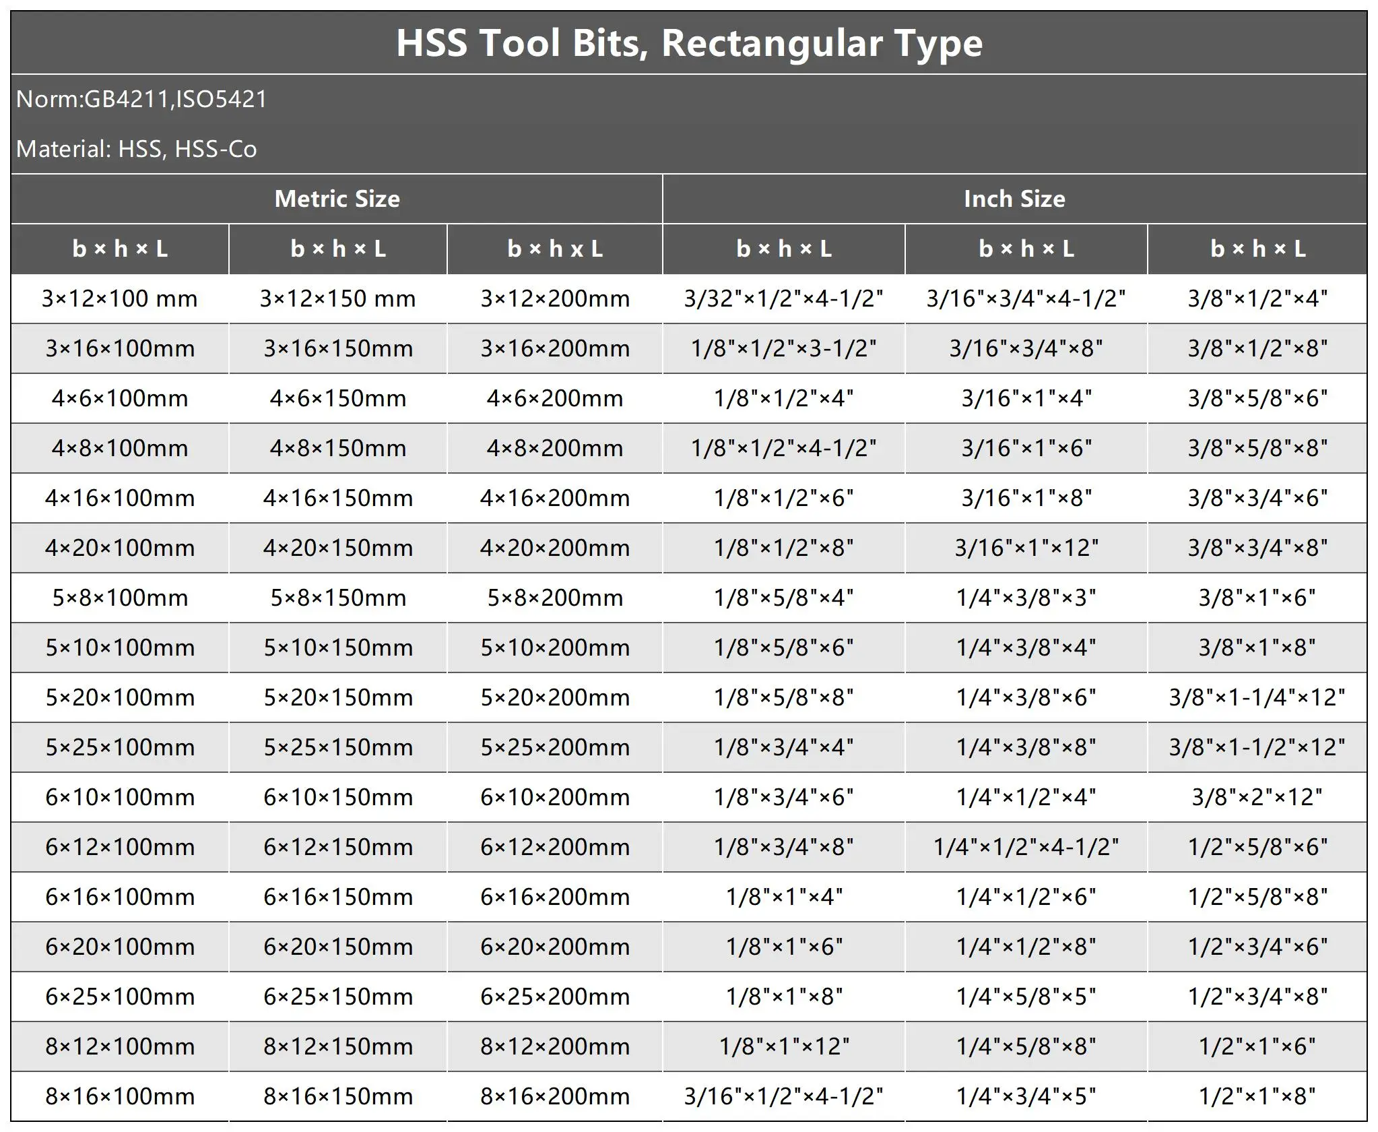Click the Material: HSS, HSS-Co line
Screen dimensions: 1378x1132
[137, 149]
